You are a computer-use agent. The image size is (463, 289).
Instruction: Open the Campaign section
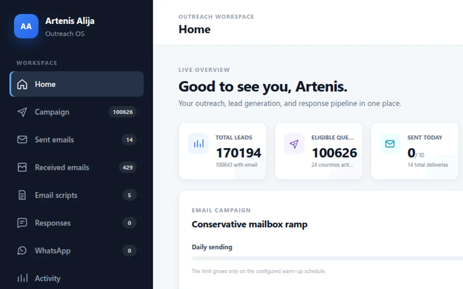77,112
